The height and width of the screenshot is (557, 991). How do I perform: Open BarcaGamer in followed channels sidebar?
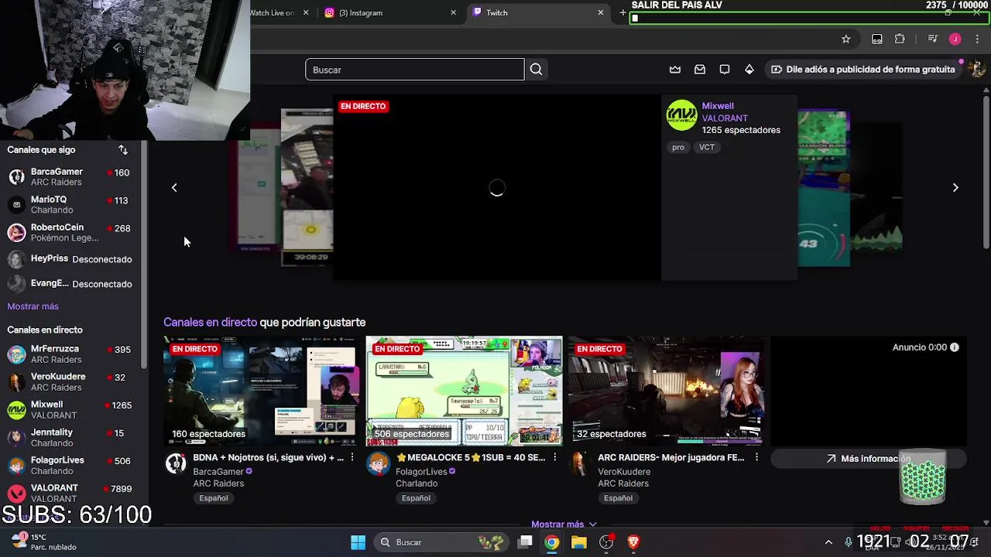point(70,176)
